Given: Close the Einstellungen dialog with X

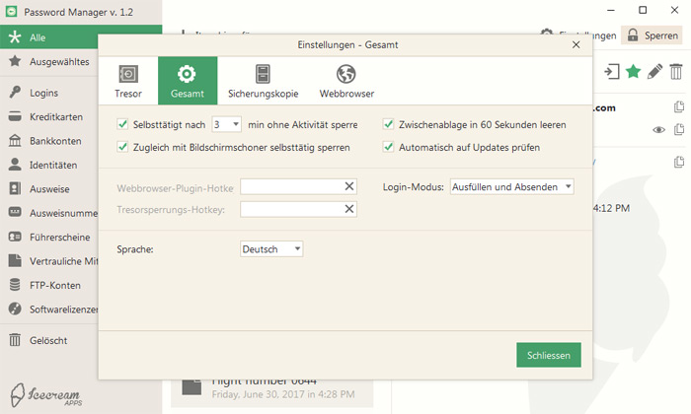Looking at the screenshot, I should [576, 45].
